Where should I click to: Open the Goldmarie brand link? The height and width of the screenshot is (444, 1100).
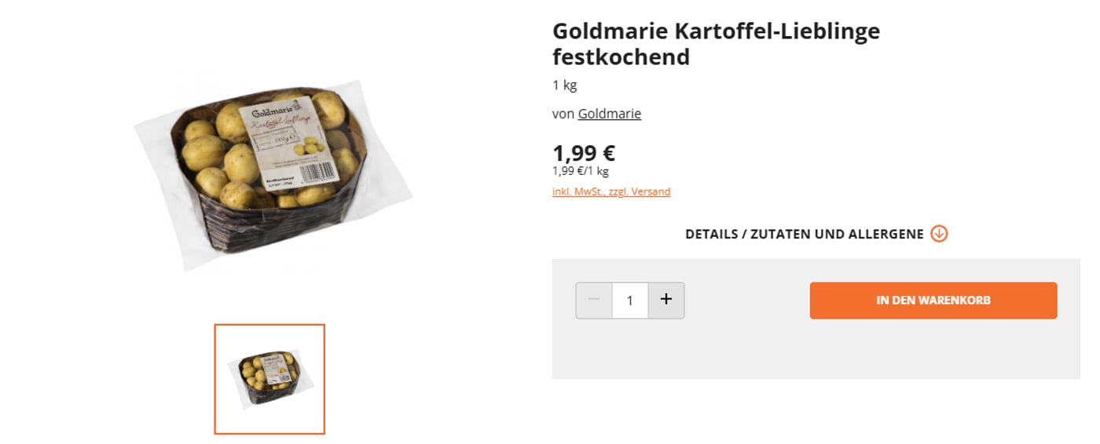coord(610,114)
